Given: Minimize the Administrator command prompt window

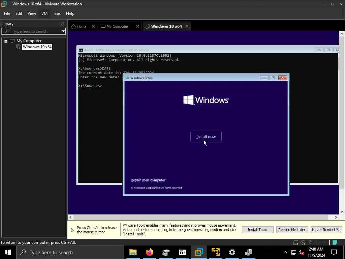Looking at the screenshot, I should [x=319, y=50].
